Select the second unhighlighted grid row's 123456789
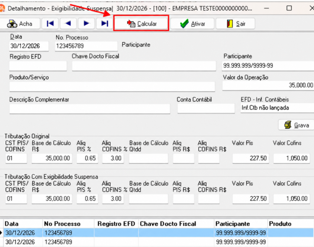This screenshot has width=314, height=247. pos(58,242)
